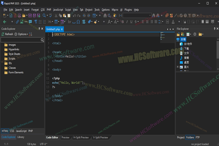Click the blue scroll script icon
Screen dimensions: 219x146
(x=84, y=22)
